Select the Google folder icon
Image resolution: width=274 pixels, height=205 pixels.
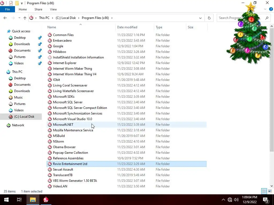(x=50, y=46)
